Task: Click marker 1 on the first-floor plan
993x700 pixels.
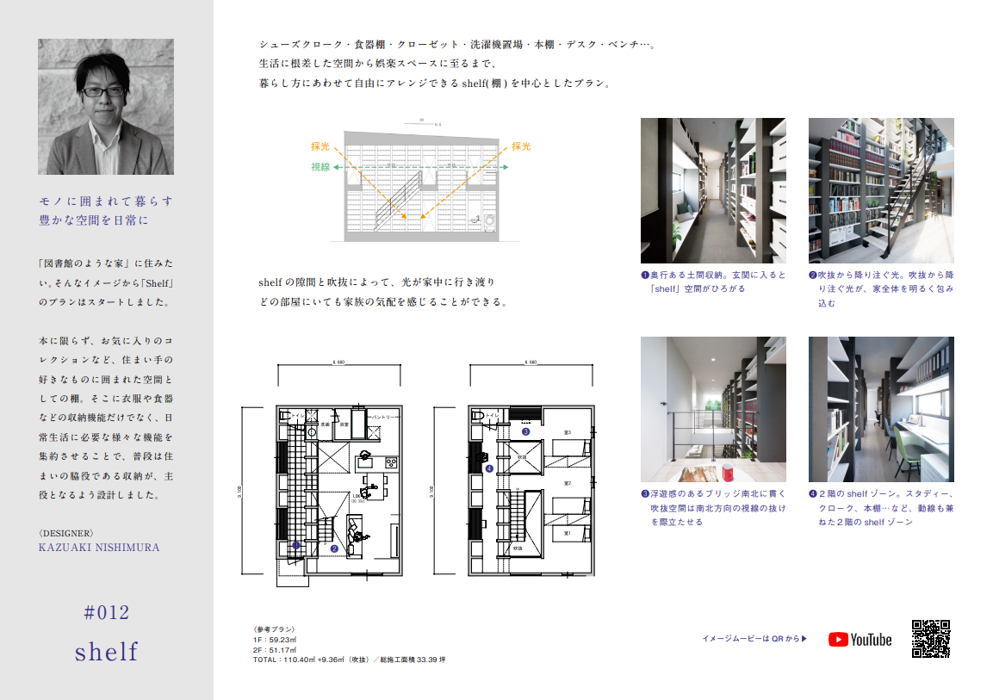Action: [x=295, y=545]
